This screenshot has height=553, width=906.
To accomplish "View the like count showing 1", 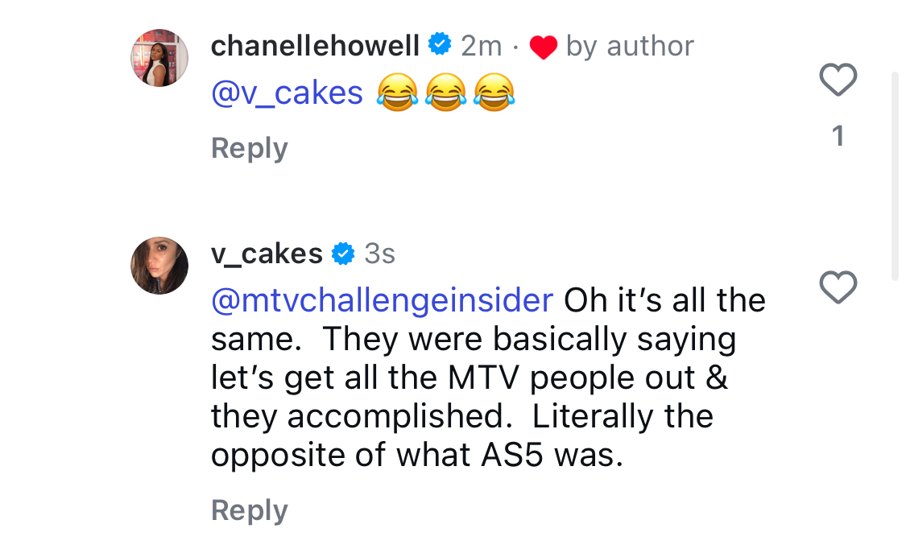I will [838, 137].
